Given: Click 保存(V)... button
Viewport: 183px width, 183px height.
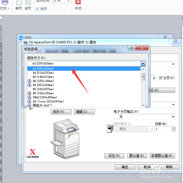Looking at the screenshot, I should [61, 112].
